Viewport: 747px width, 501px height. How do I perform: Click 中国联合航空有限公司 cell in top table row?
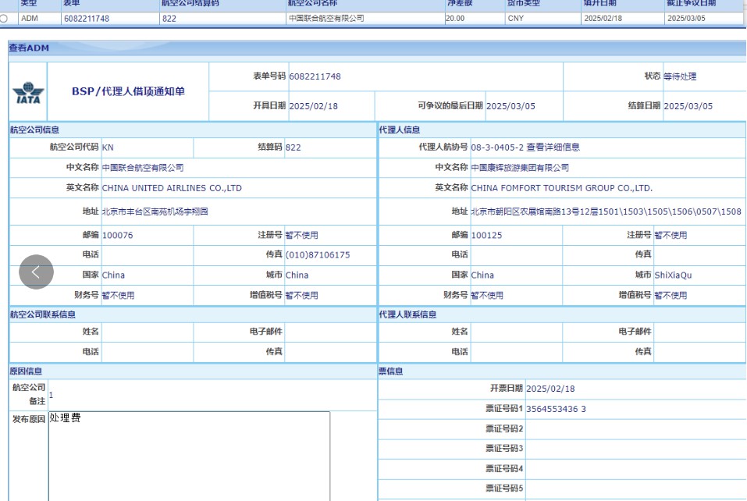(x=325, y=18)
